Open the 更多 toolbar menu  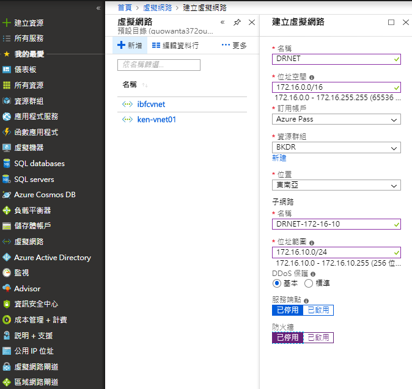click(x=234, y=45)
